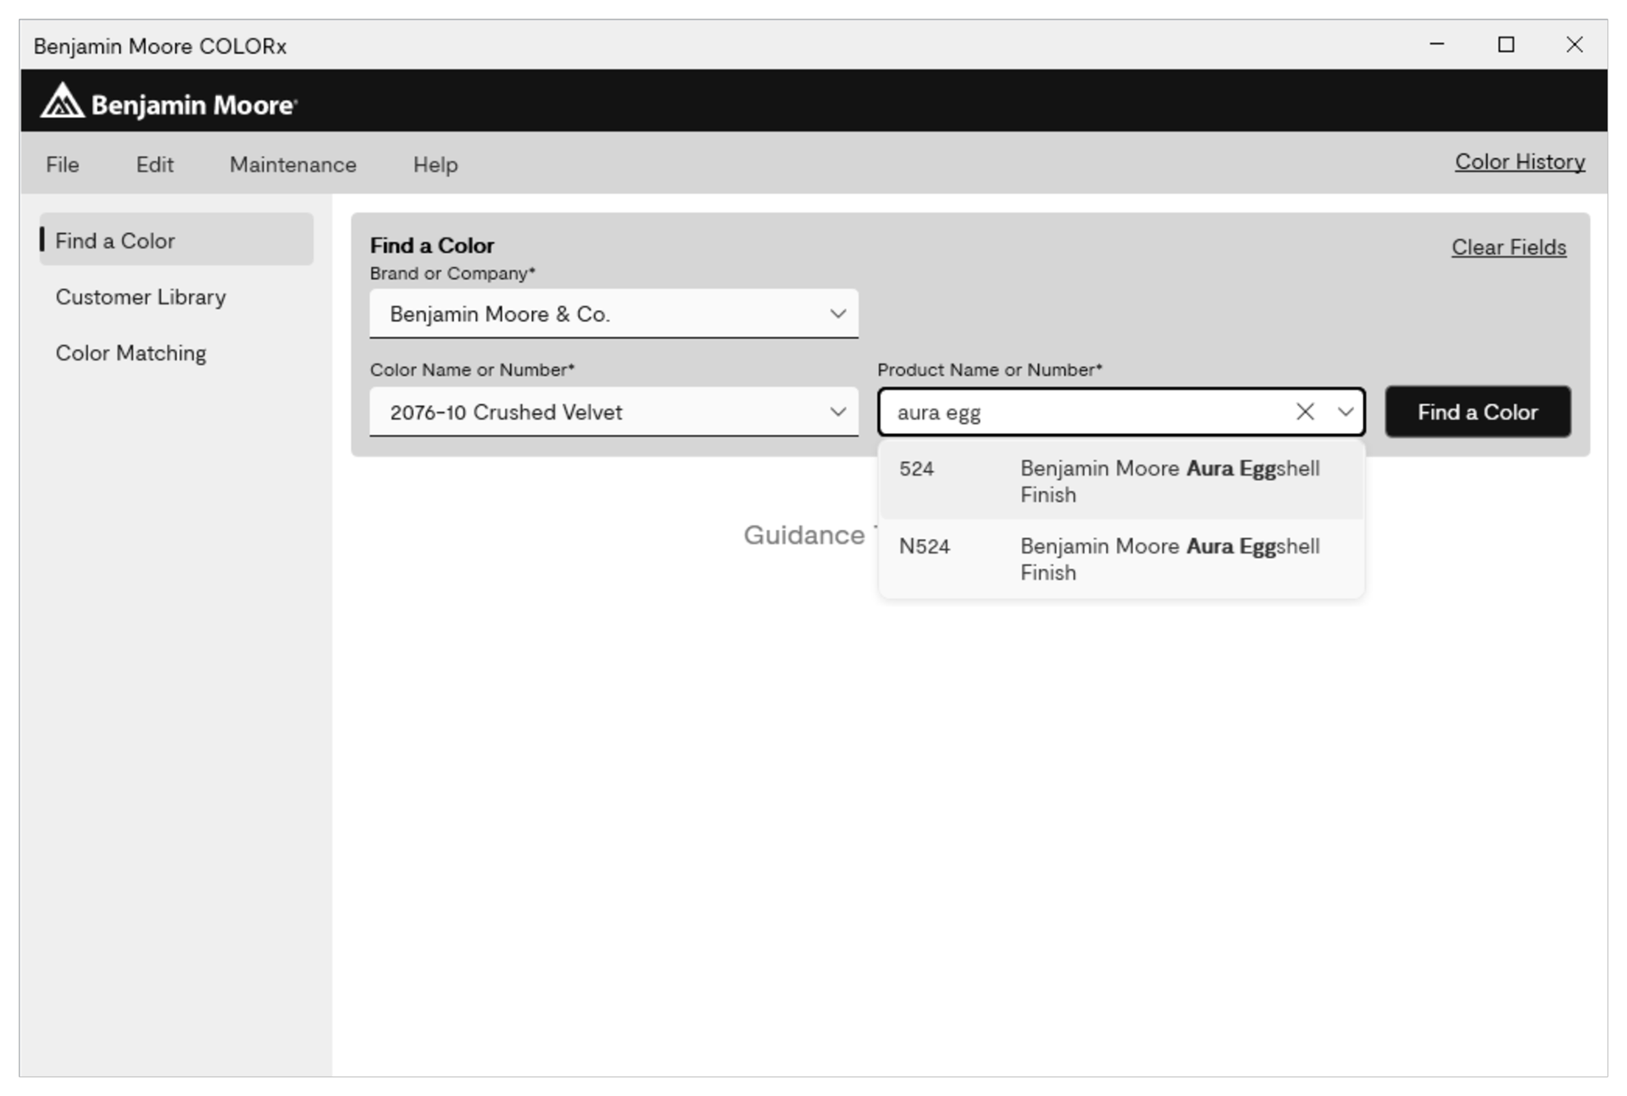Viewport: 1627px width, 1096px height.
Task: Click the Find a Color button
Action: [1477, 412]
